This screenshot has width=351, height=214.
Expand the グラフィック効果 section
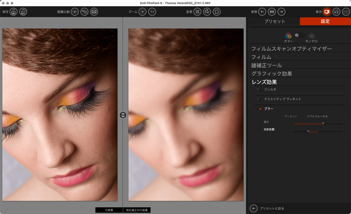tap(271, 73)
